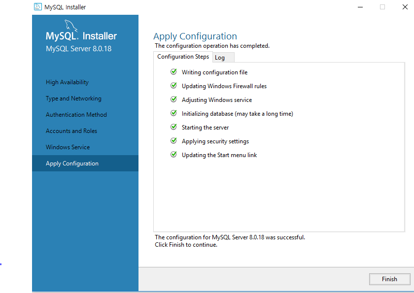Click 'Click Finish to continue.' text
Image resolution: width=414 pixels, height=293 pixels.
[x=186, y=245]
